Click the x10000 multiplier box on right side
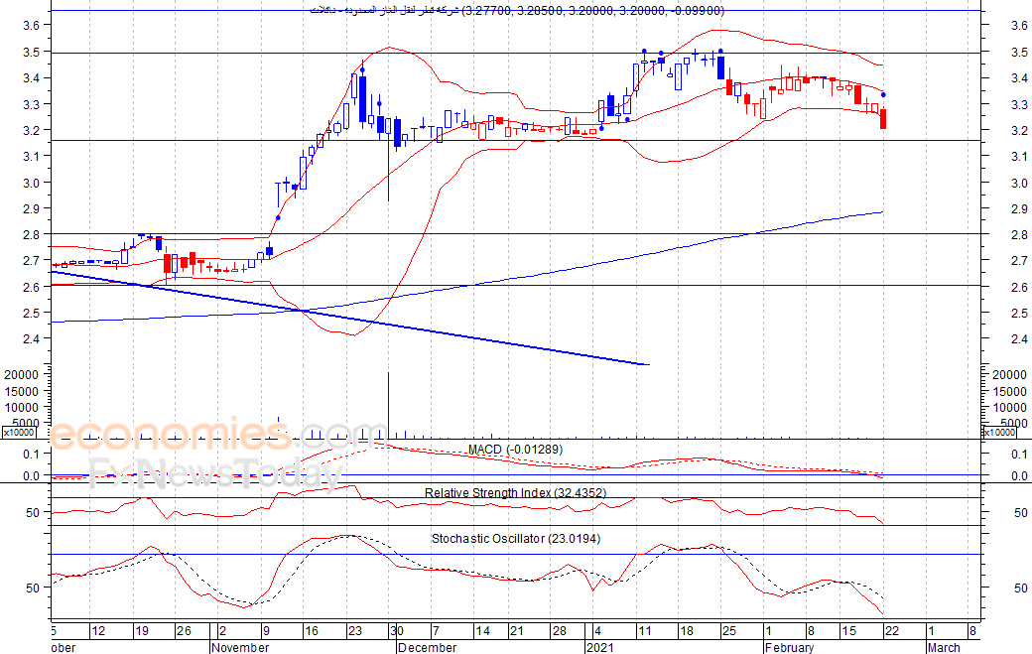This screenshot has width=1032, height=654. [x=999, y=433]
